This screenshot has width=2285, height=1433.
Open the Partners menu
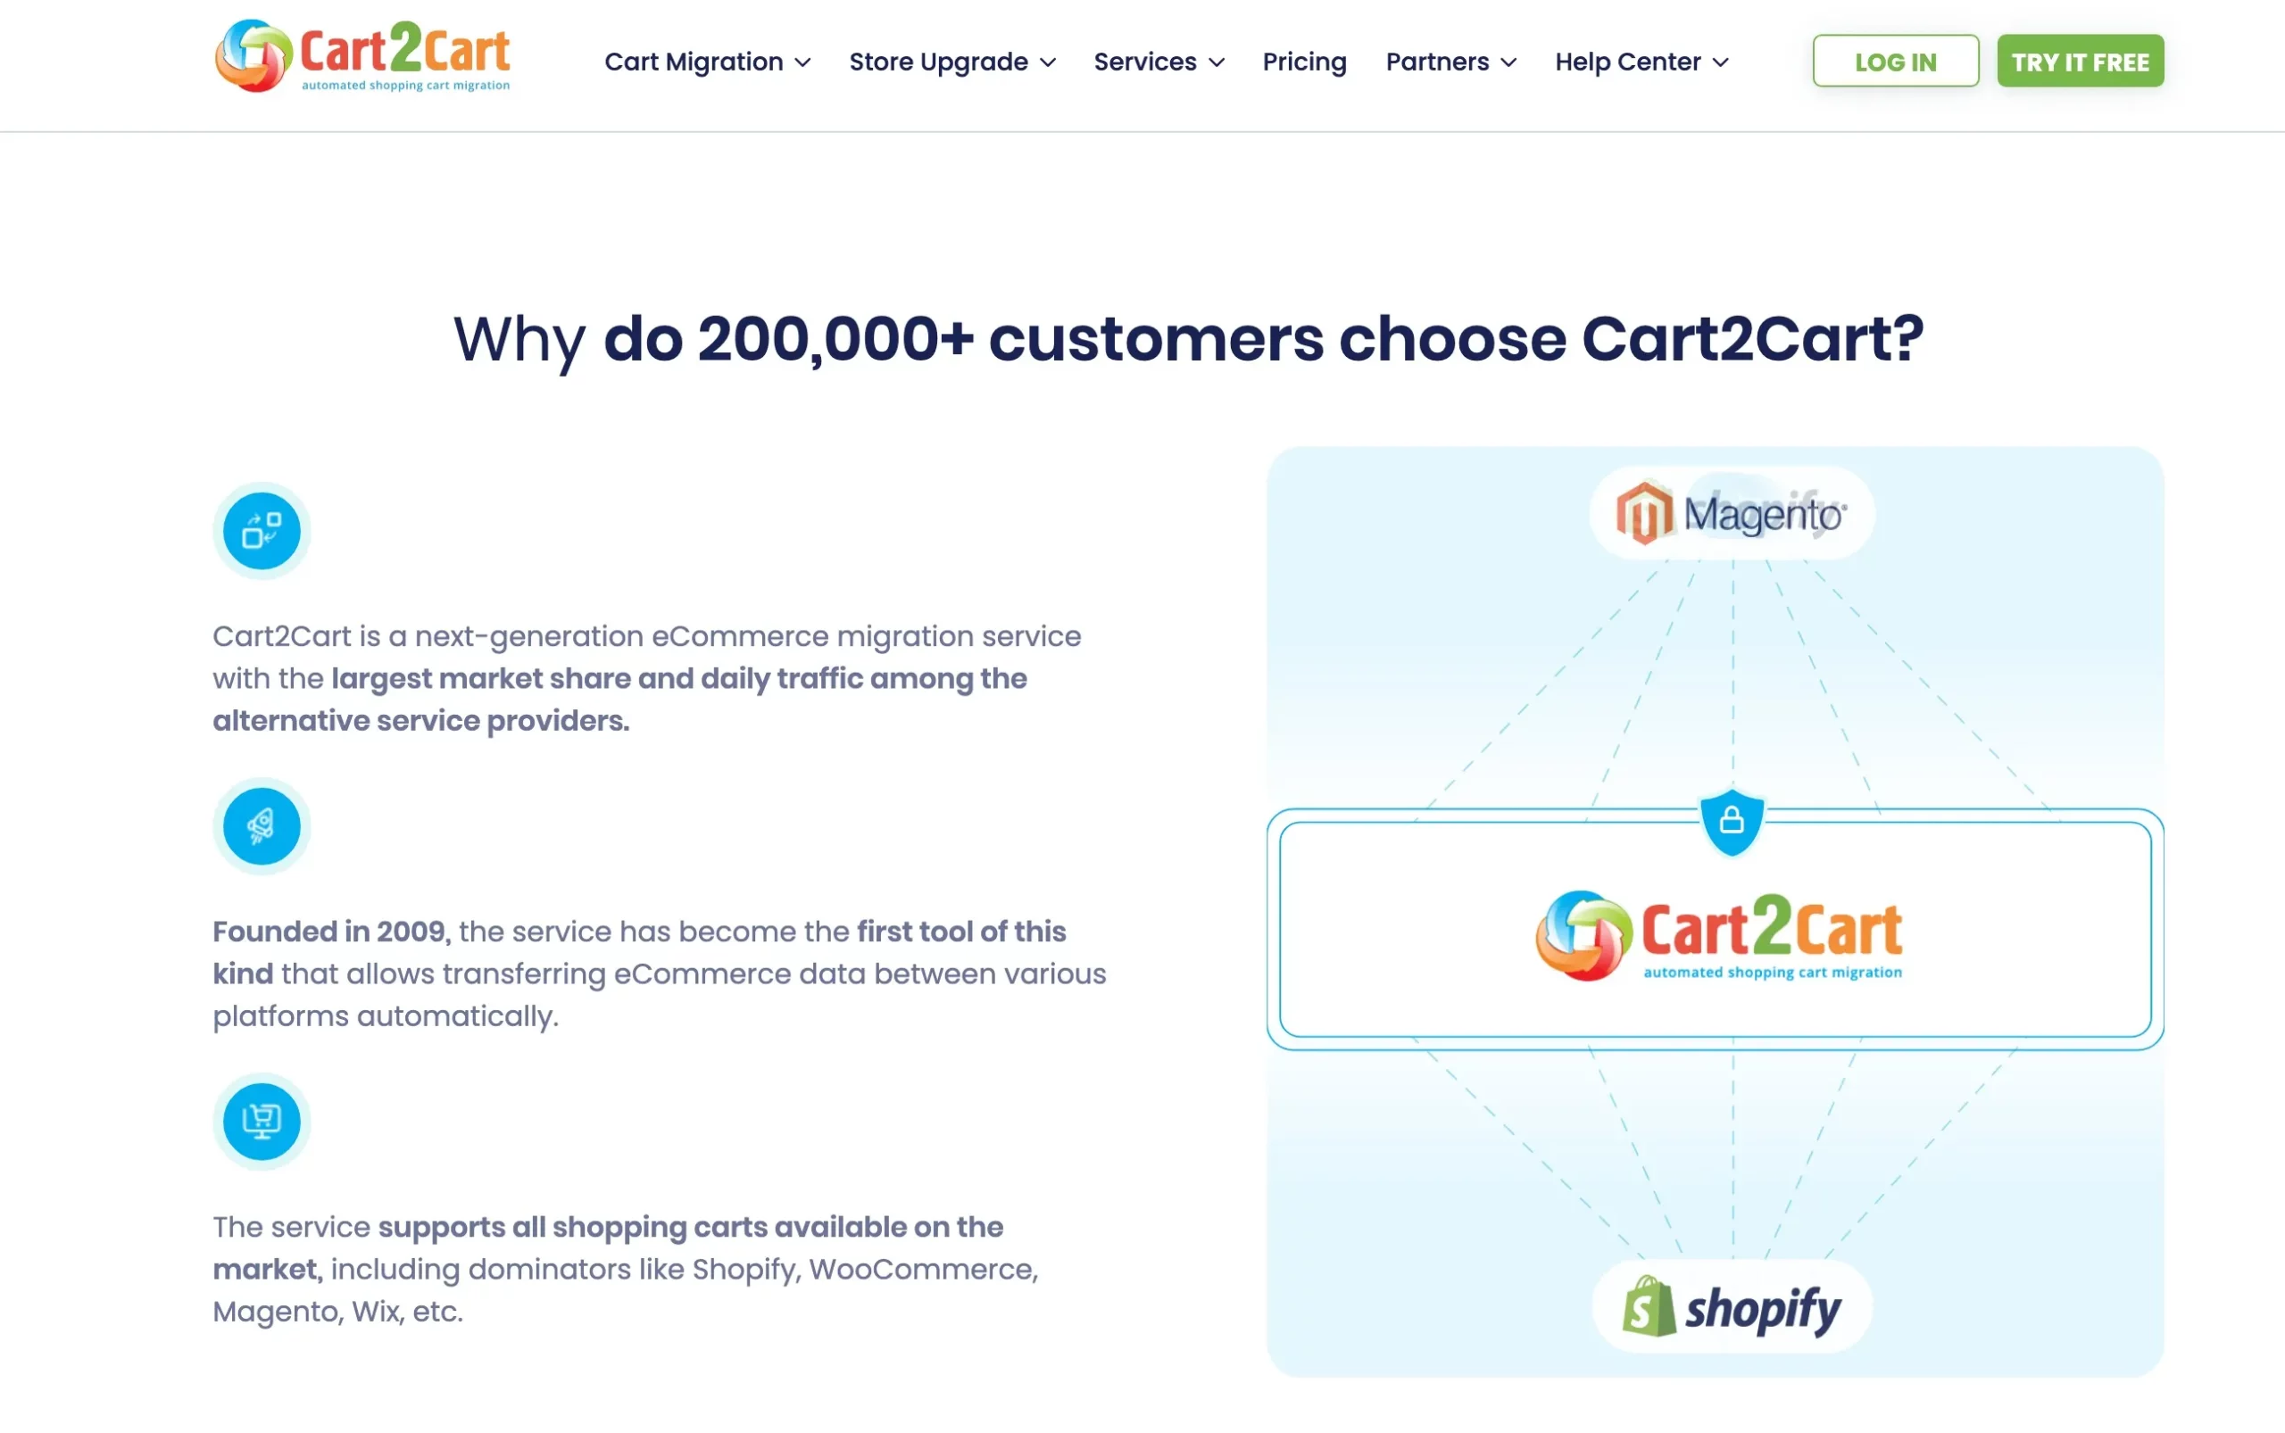click(x=1451, y=61)
